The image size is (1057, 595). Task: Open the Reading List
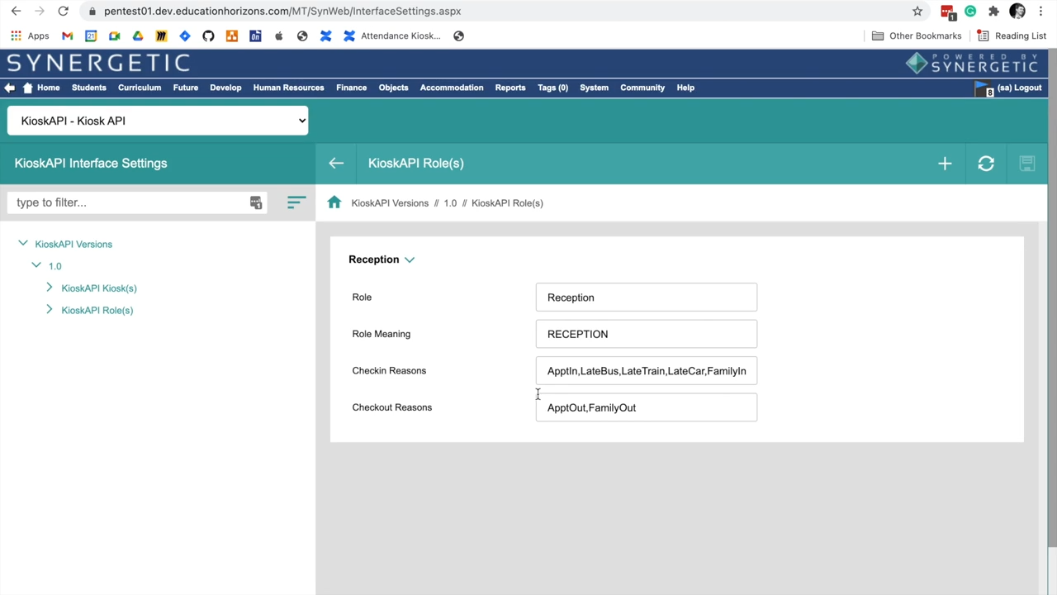tap(1012, 36)
